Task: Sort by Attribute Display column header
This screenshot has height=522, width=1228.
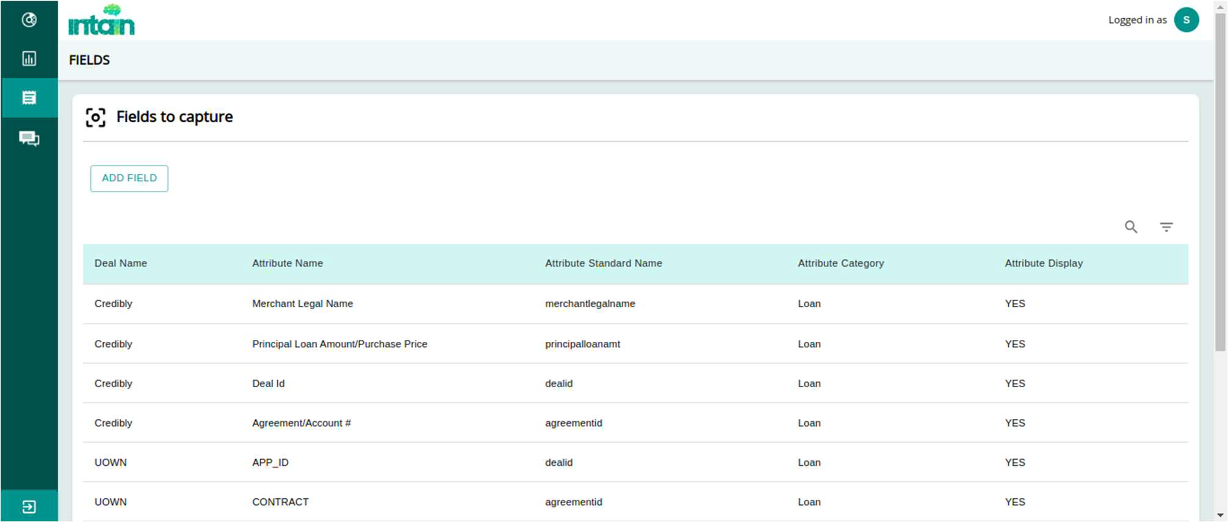Action: click(x=1044, y=263)
